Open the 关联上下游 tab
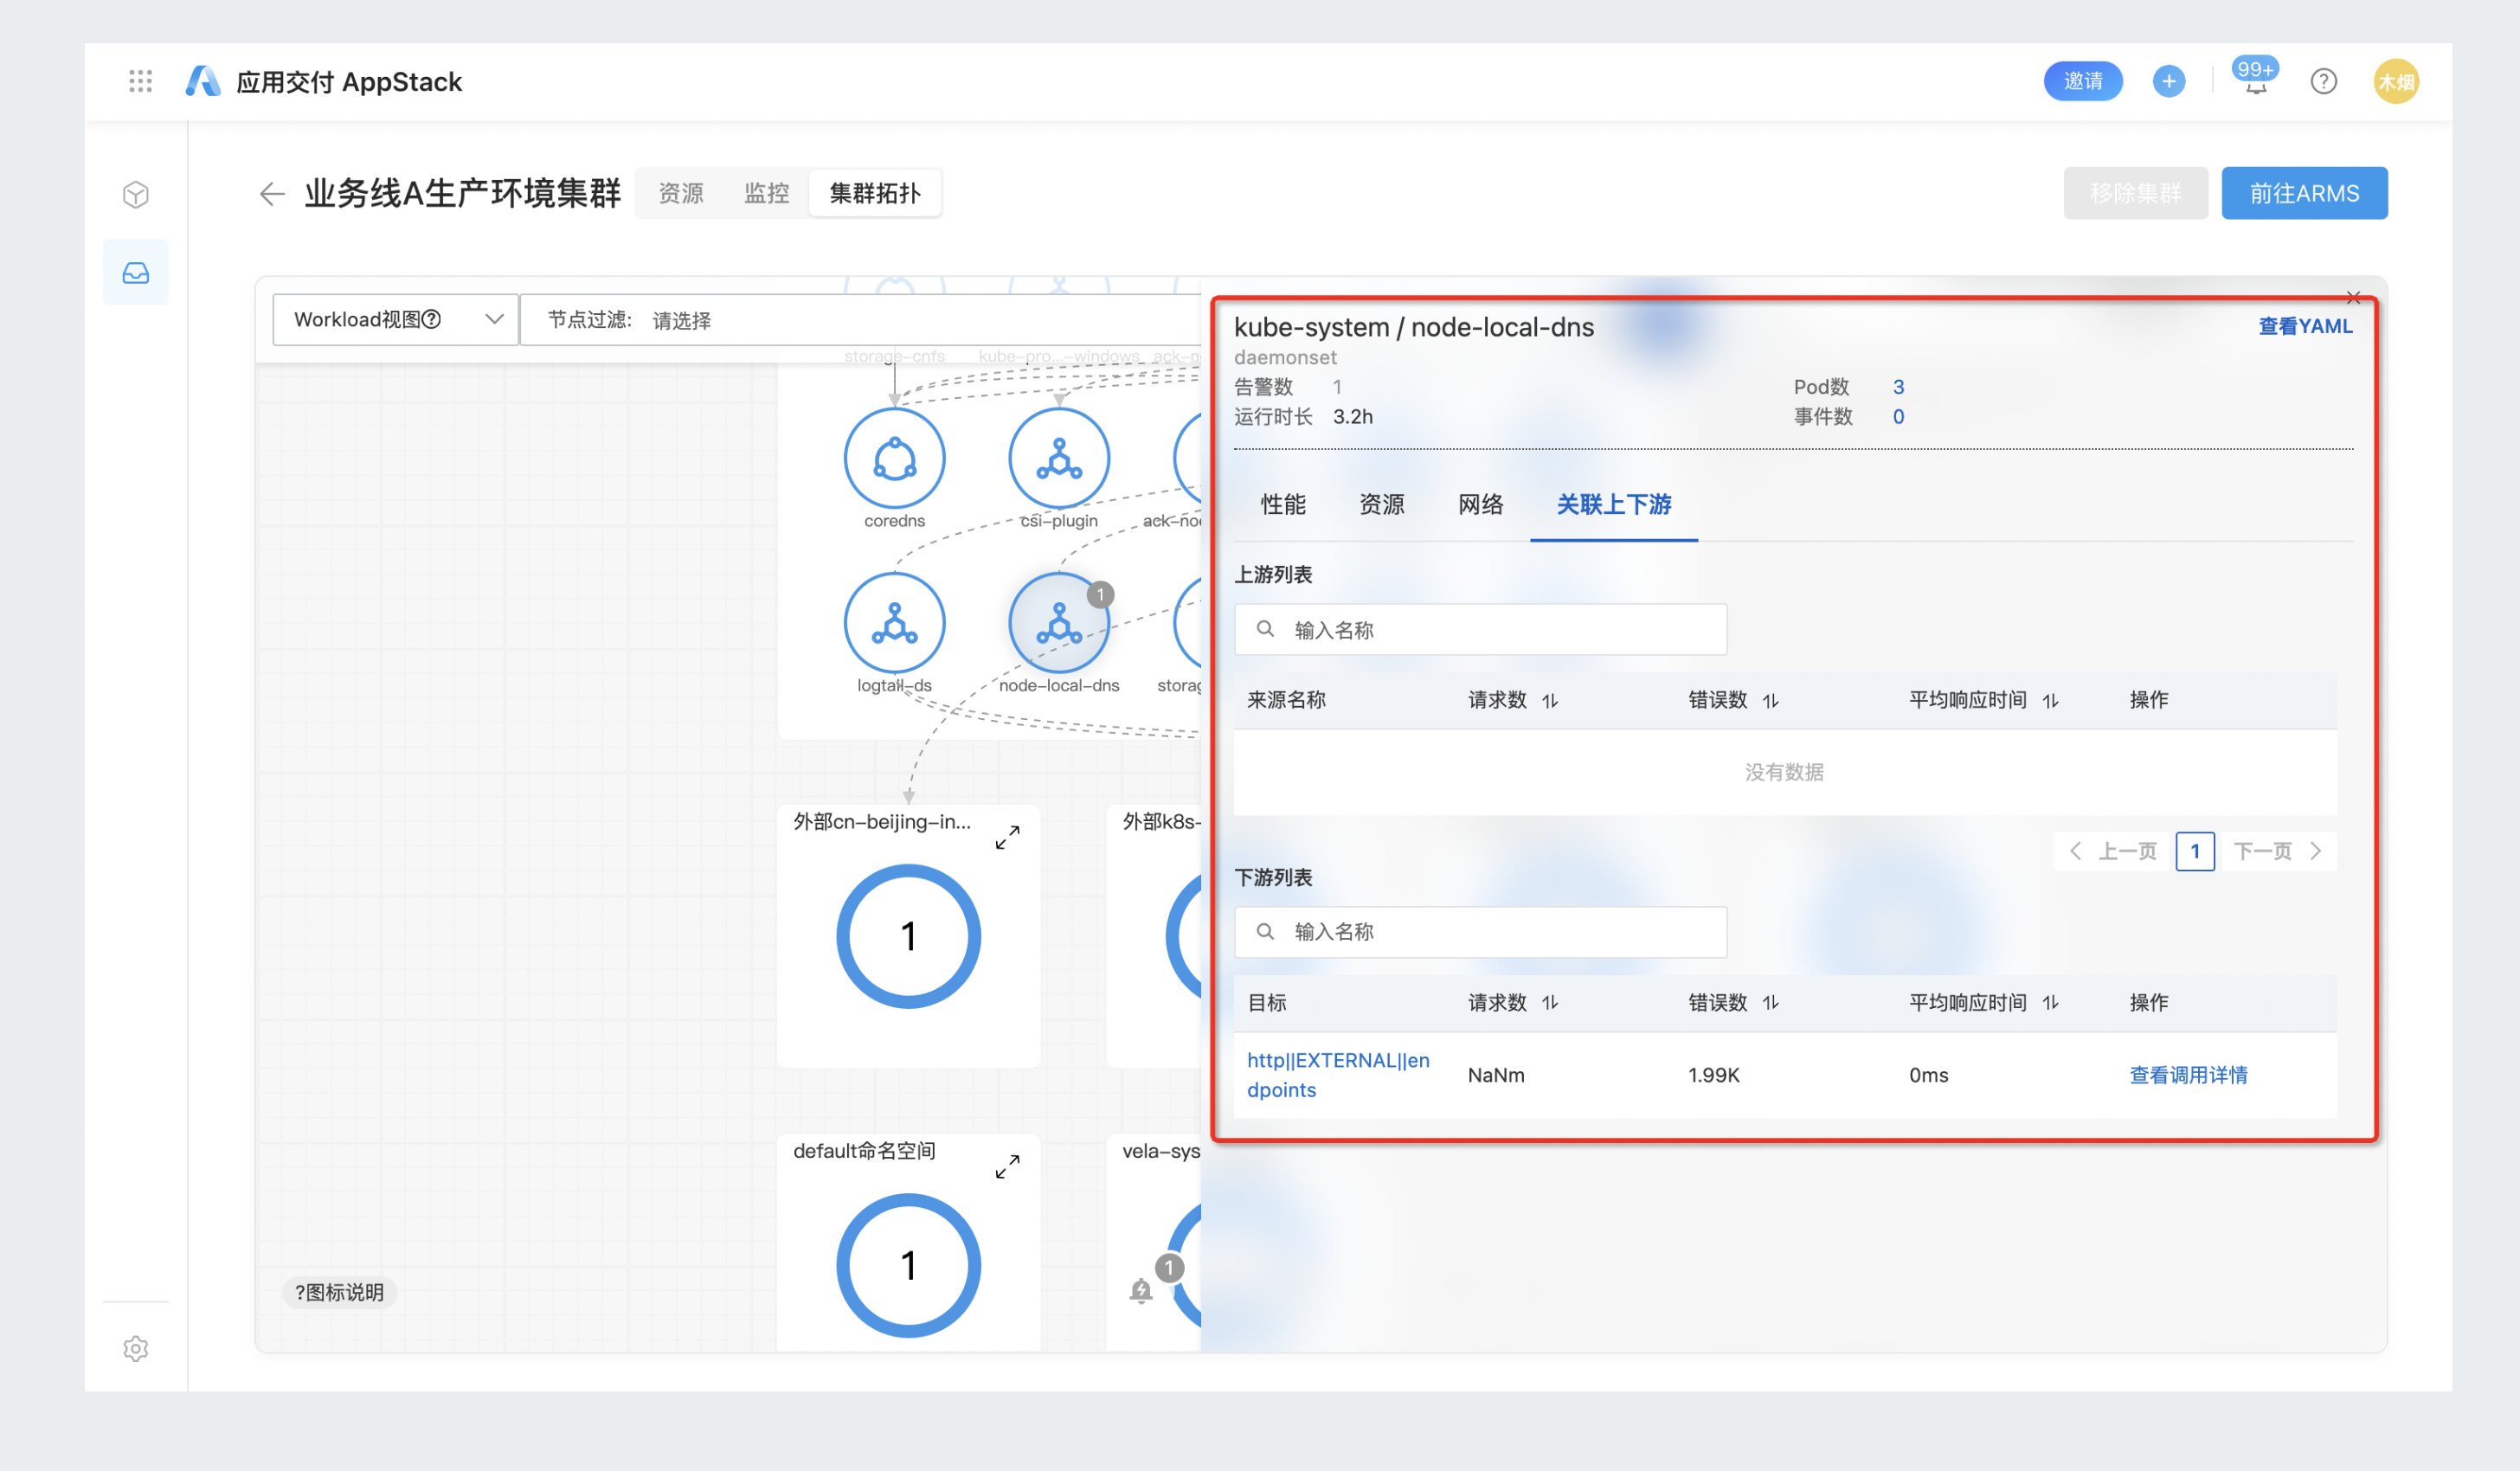The image size is (2520, 1471). click(1614, 504)
